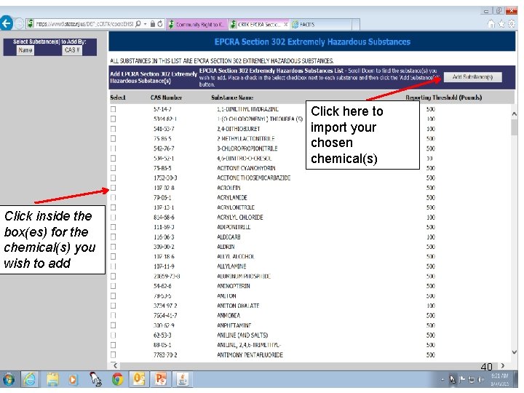Screen dimensions: 524x393
Task: Click substance name ALUMINUM PHOSPHIDE
Action: (244, 277)
